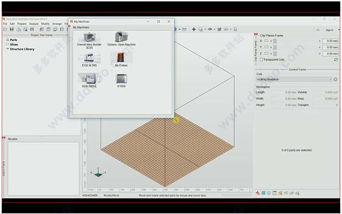This screenshot has height=214, width=342.
Task: Click the black plus move icon
Action: pos(194,29)
